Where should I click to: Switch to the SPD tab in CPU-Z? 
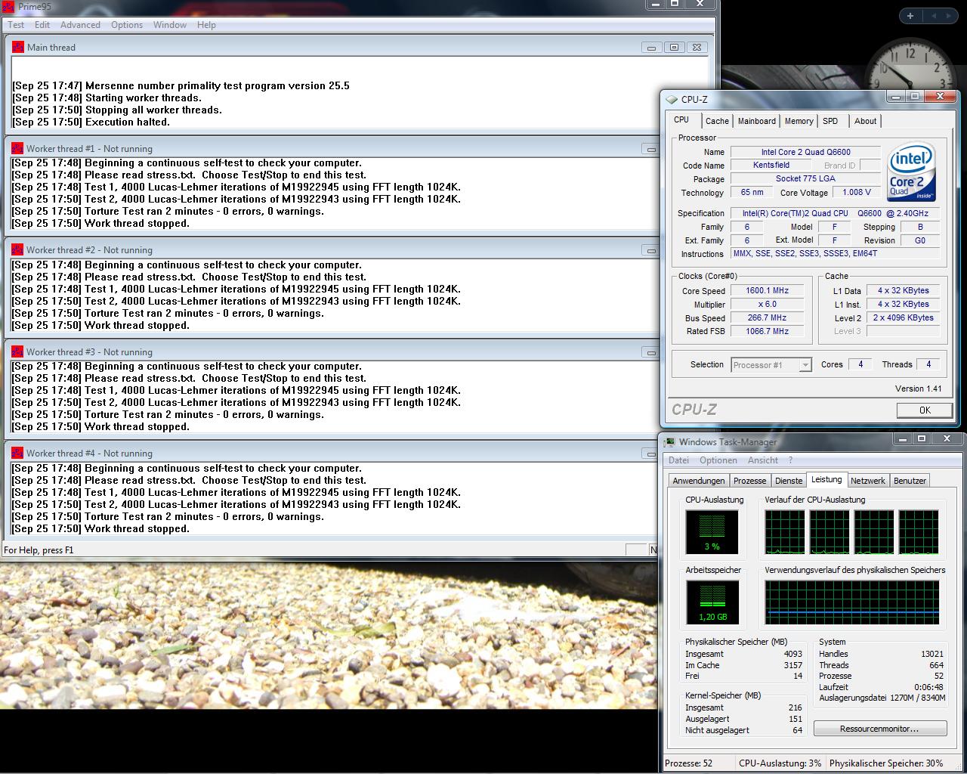point(830,121)
